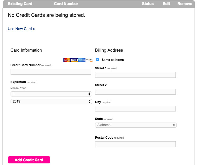The width and height of the screenshot is (199, 165).
Task: Click the American Express card logo
Action: [82, 60]
